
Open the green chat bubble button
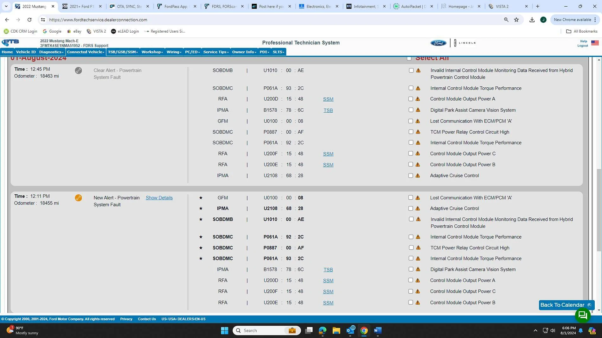582,315
